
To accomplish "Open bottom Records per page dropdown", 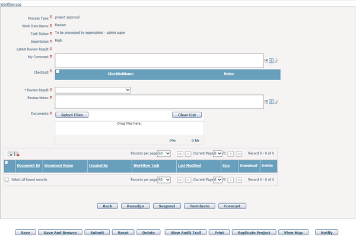I will pos(164,180).
